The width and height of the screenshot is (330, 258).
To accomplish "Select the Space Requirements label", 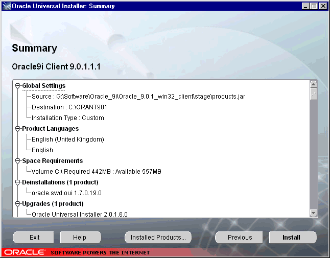I will pyautogui.click(x=53, y=161).
